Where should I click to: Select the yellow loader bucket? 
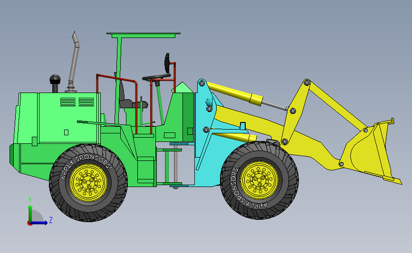tap(371, 152)
